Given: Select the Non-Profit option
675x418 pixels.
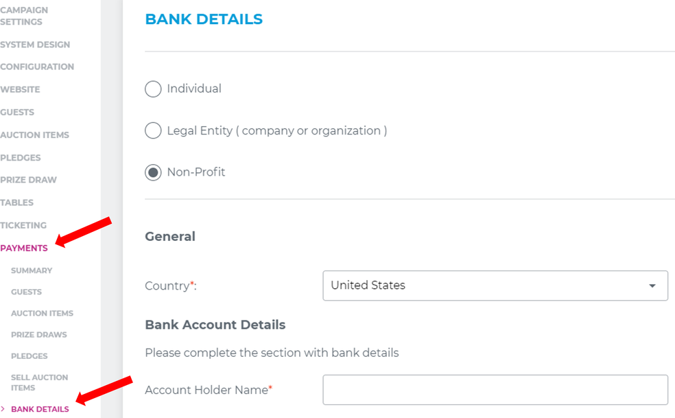Looking at the screenshot, I should (x=153, y=172).
